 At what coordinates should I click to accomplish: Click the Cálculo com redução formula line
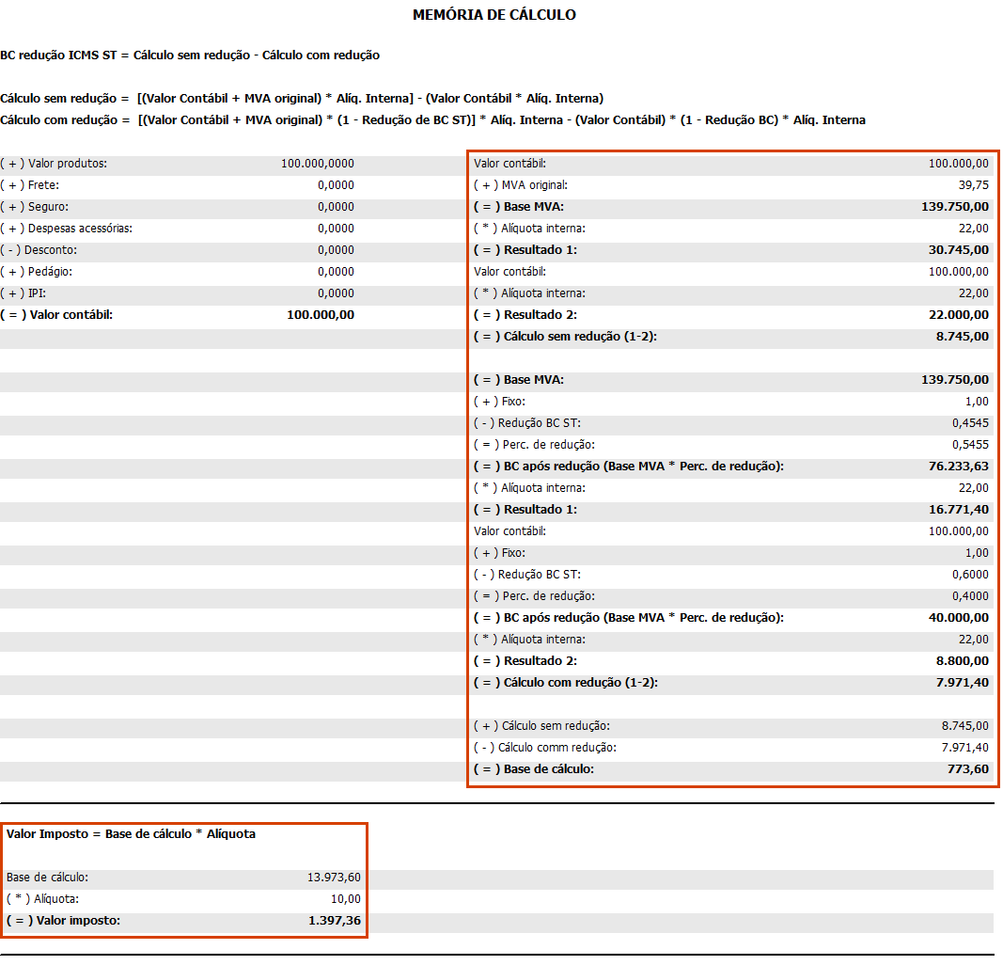(x=432, y=120)
